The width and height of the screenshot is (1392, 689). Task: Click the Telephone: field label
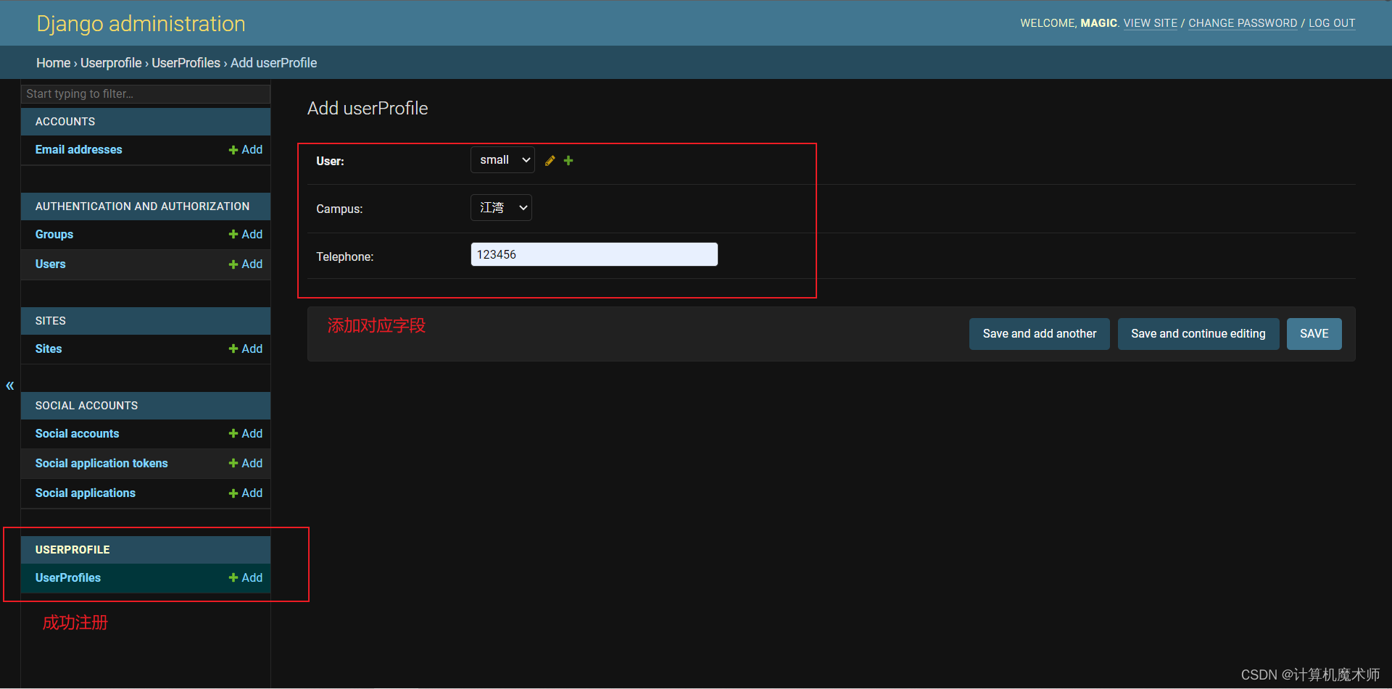point(345,256)
